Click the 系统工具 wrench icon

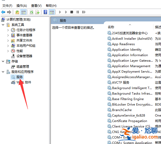(8, 25)
